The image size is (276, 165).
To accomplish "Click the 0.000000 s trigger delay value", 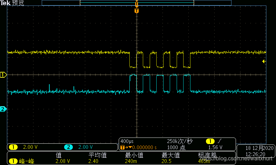I will (x=144, y=147).
